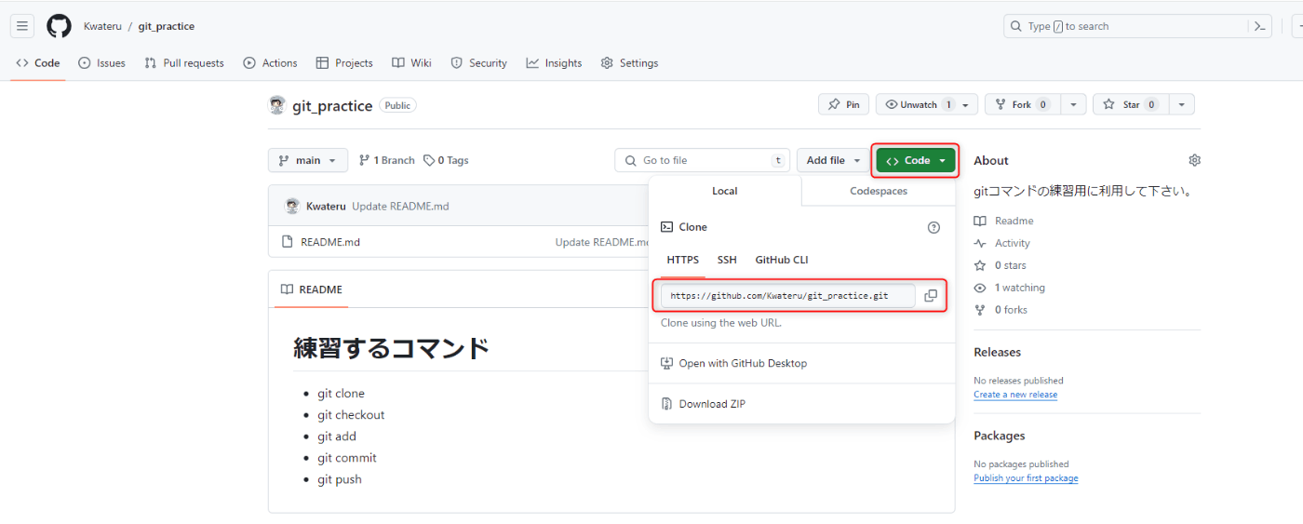Open the Issues tab
1303x524 pixels.
(x=101, y=63)
